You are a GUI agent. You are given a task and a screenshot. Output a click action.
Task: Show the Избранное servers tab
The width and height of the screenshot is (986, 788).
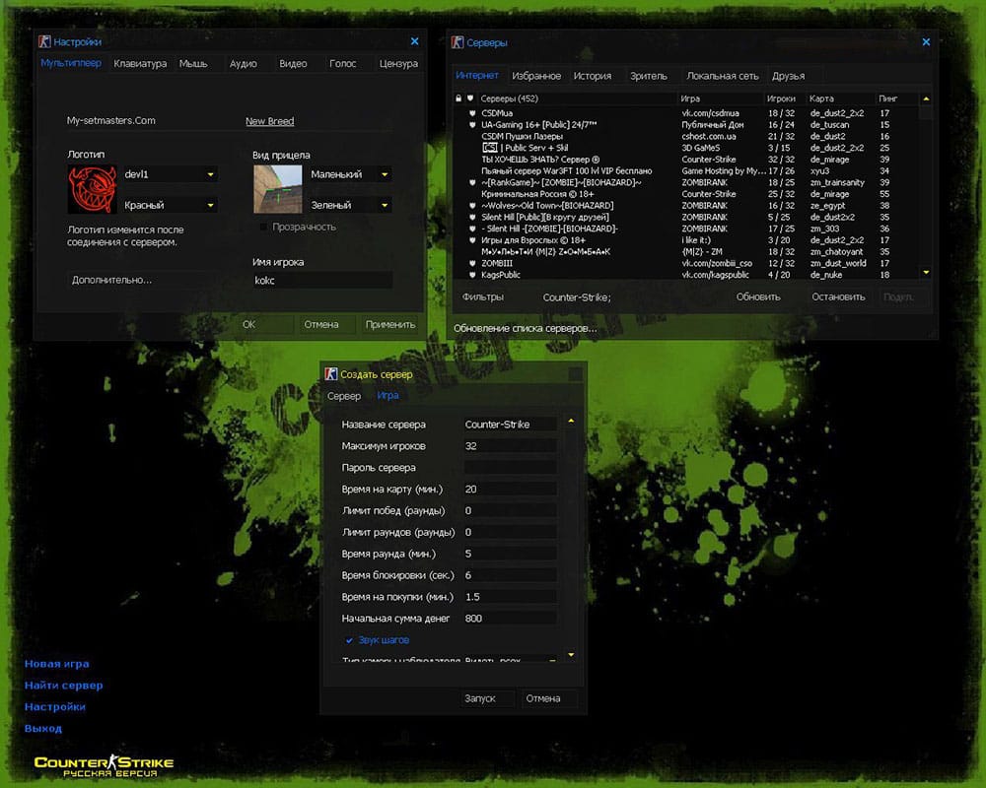click(x=536, y=76)
